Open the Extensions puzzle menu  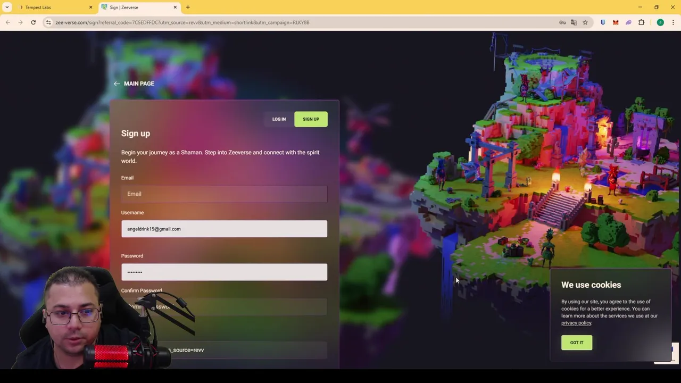[641, 22]
